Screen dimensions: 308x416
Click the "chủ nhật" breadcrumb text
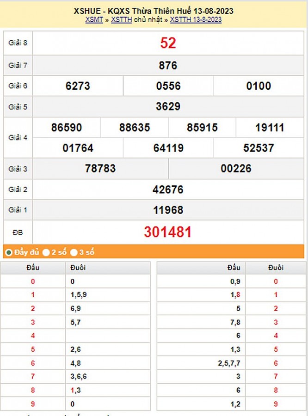click(x=148, y=19)
